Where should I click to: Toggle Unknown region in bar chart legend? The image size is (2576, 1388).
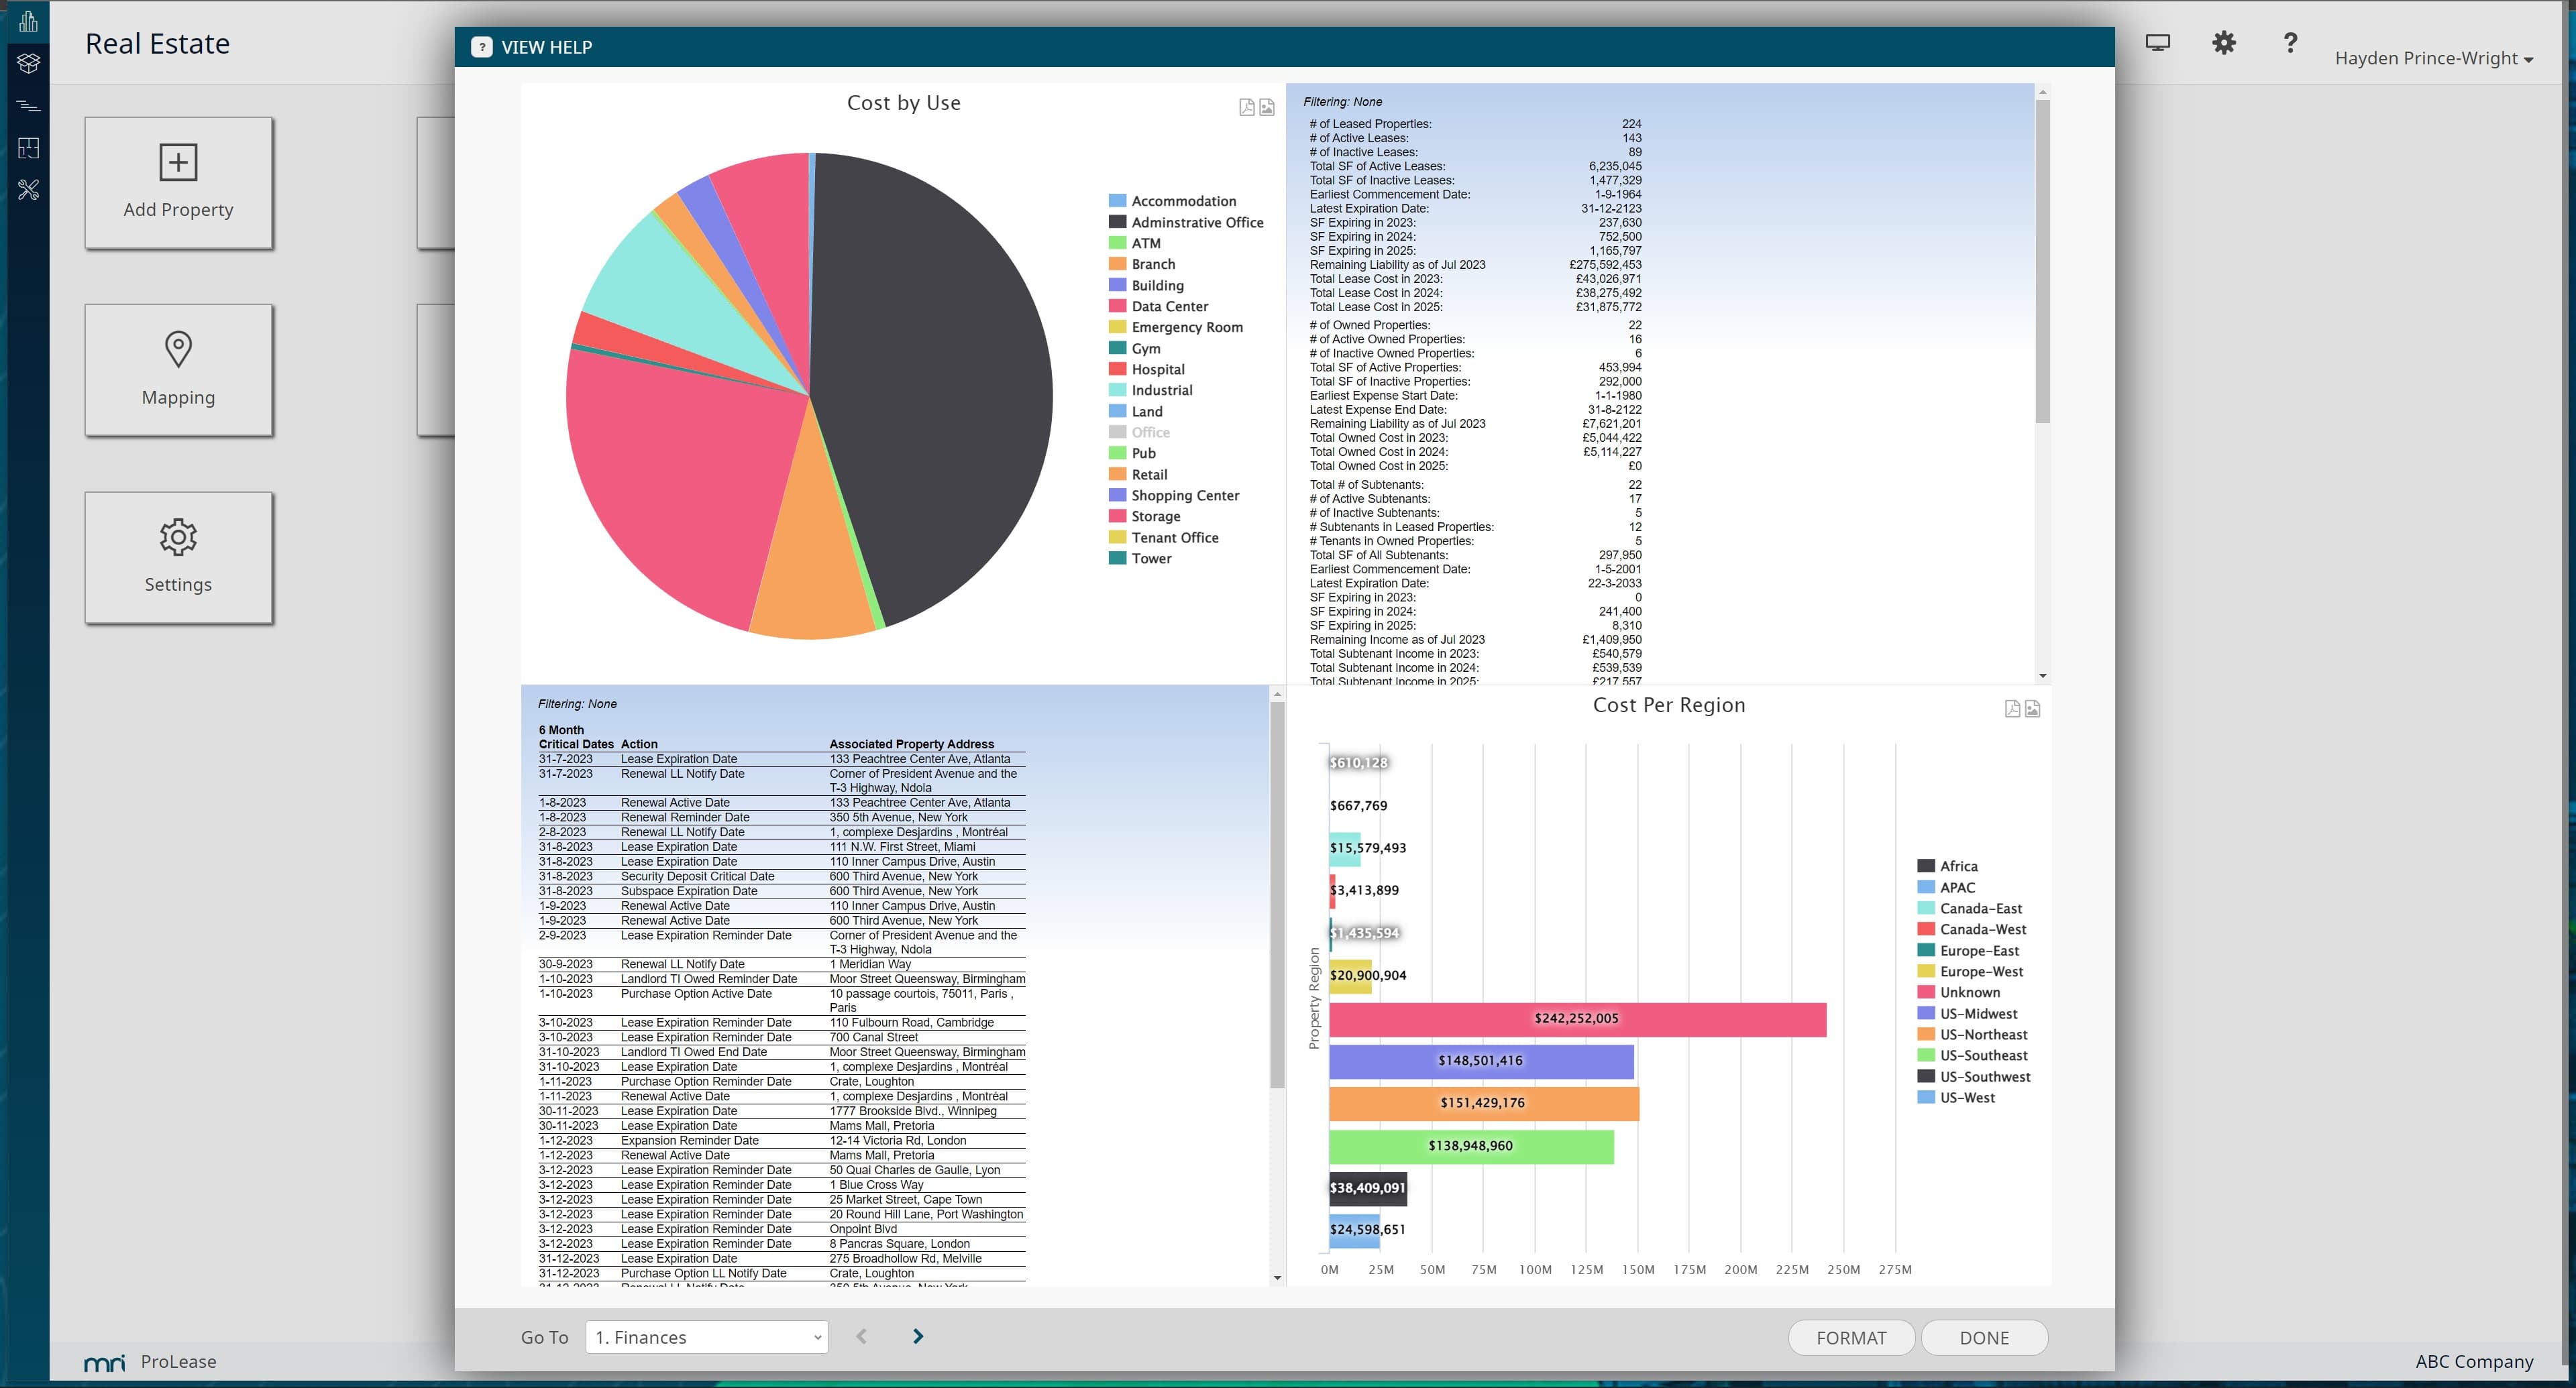(1969, 992)
